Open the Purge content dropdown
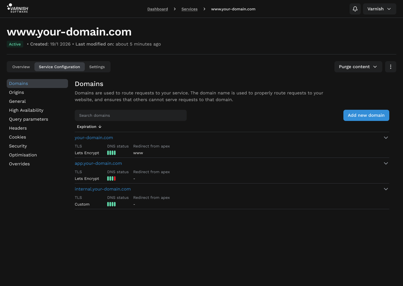The height and width of the screenshot is (286, 403). pyautogui.click(x=358, y=67)
